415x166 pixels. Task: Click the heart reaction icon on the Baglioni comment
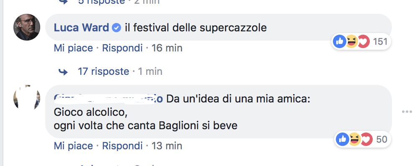366,139
